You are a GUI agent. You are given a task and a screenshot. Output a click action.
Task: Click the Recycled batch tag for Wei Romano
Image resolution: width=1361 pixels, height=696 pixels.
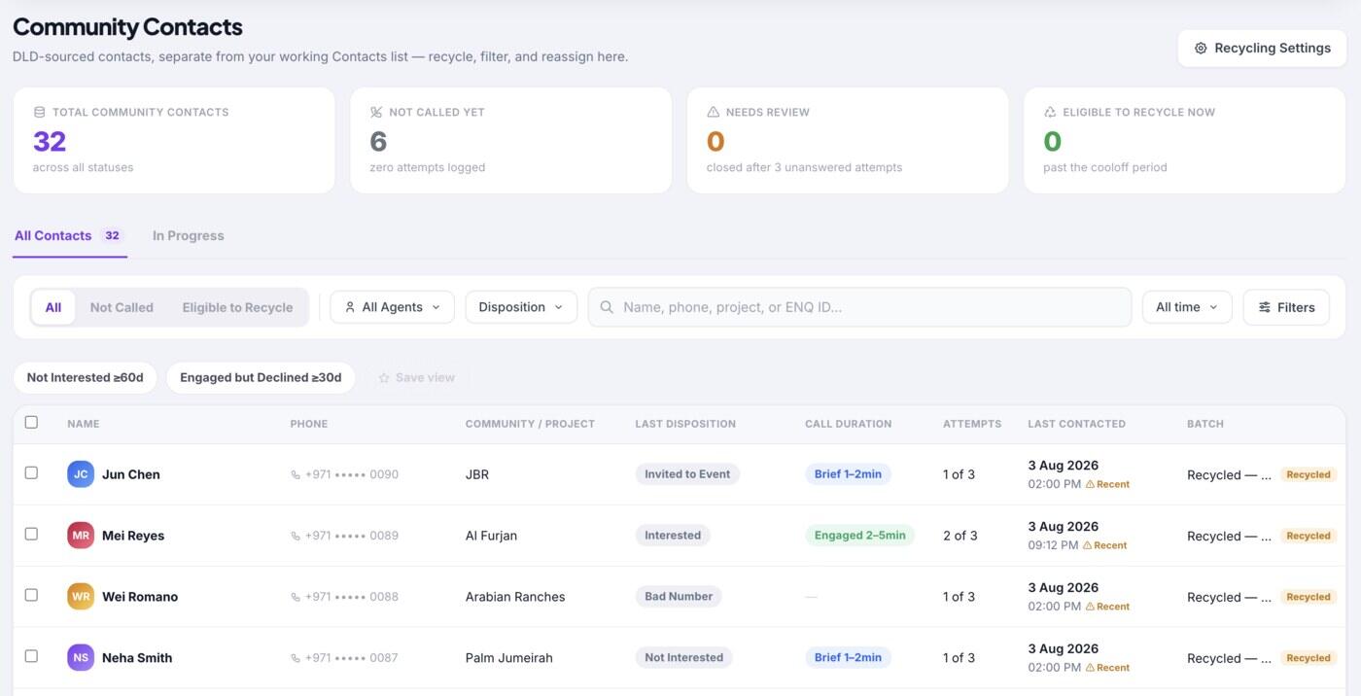[1309, 598]
